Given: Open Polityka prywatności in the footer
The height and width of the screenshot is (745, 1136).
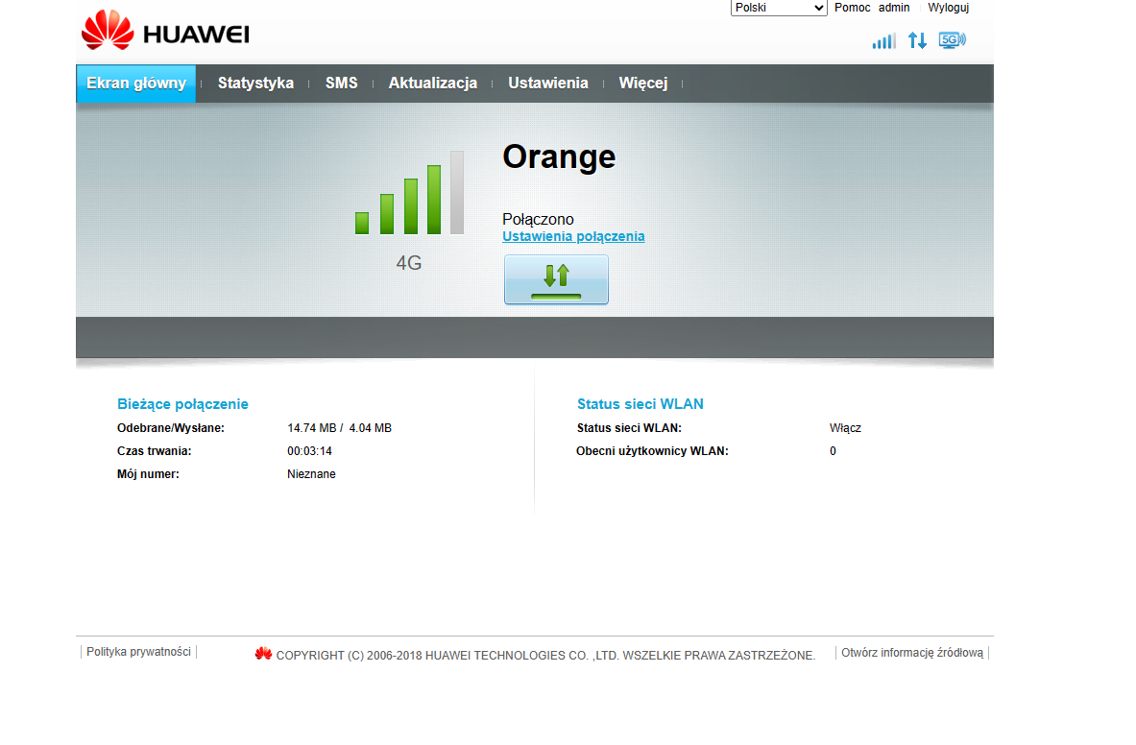Looking at the screenshot, I should [x=138, y=651].
